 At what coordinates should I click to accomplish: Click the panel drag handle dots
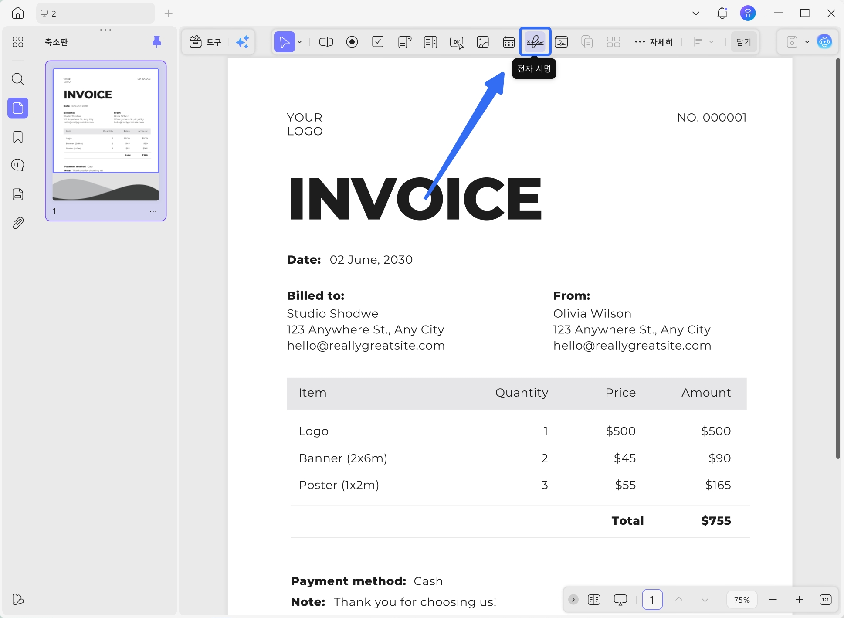pos(106,30)
